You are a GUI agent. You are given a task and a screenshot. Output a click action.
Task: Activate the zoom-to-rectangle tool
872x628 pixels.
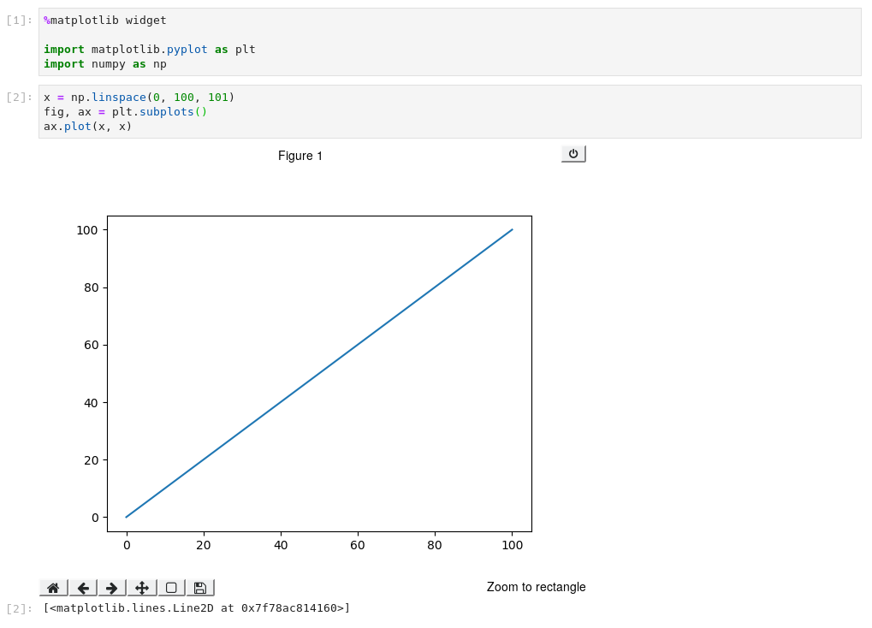pos(170,587)
